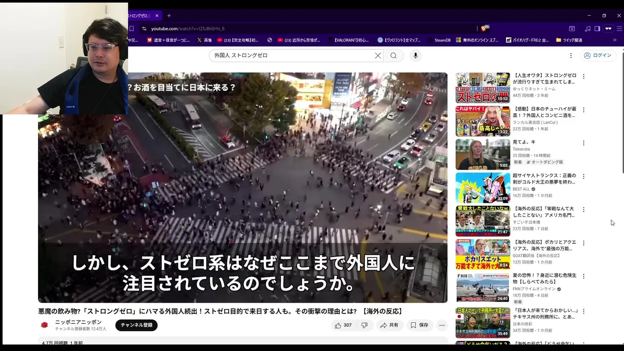Open the 超サイヤ人トランクス video title
624x351 pixels.
tap(544, 178)
